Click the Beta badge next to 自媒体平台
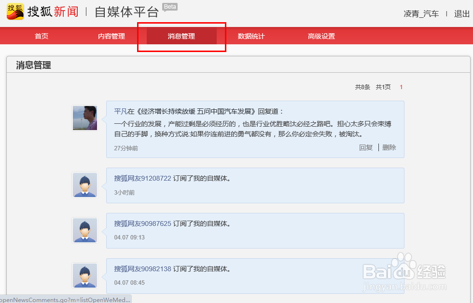The height and width of the screenshot is (303, 473). click(x=169, y=6)
